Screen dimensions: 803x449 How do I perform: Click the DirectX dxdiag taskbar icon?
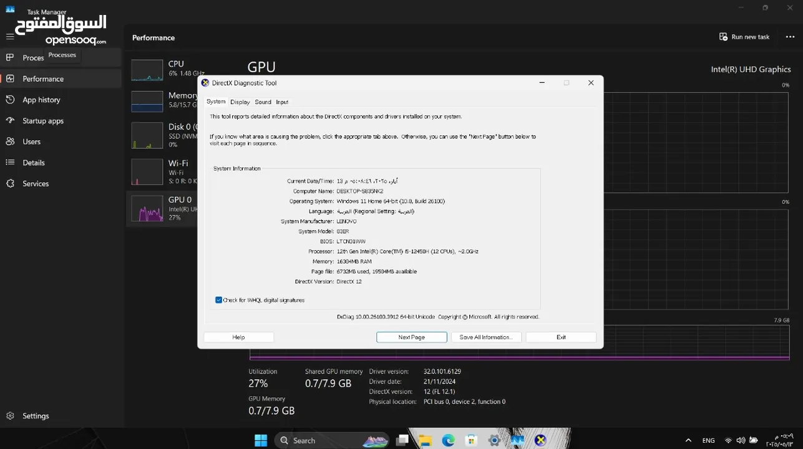click(x=540, y=440)
